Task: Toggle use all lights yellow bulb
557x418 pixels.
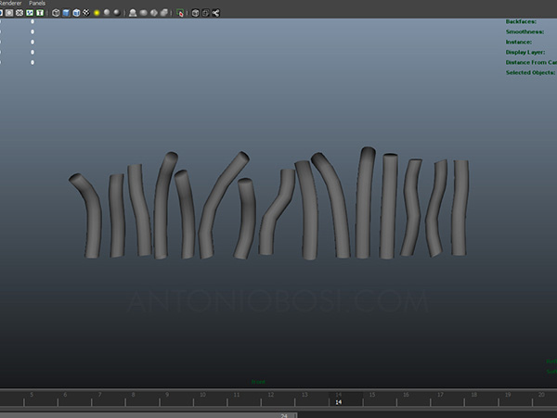Action: 97,13
